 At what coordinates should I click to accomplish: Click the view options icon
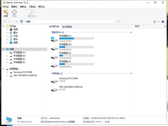point(155,22)
